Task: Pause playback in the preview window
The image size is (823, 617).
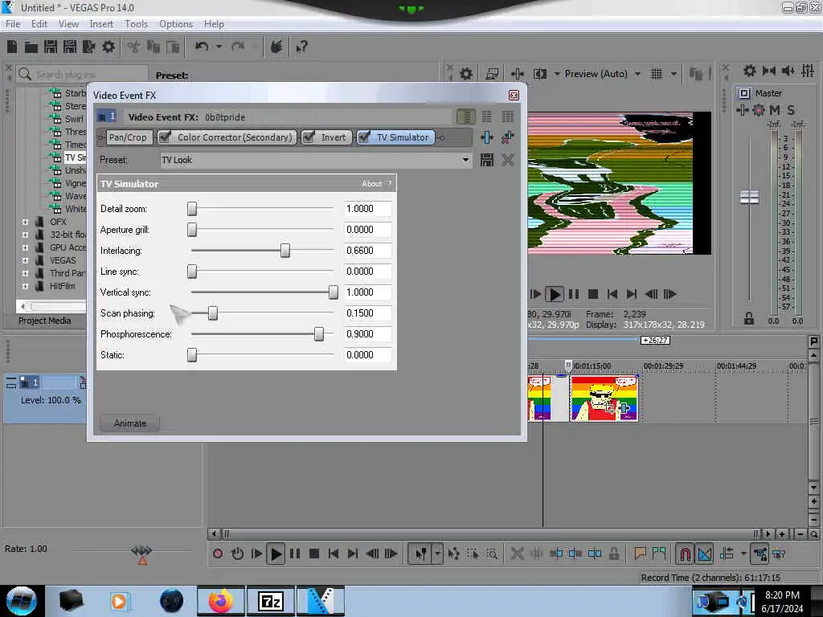Action: (574, 294)
